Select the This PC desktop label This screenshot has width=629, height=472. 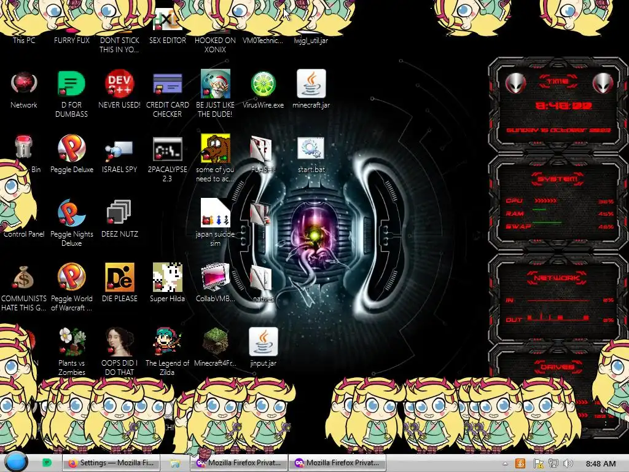pos(24,40)
